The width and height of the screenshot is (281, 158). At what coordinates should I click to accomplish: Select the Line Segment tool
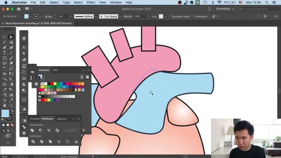pyautogui.click(x=11, y=53)
